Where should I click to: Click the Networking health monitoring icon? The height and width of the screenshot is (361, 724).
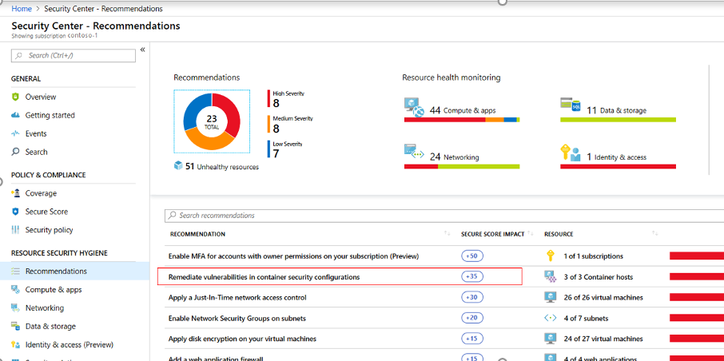coord(414,152)
